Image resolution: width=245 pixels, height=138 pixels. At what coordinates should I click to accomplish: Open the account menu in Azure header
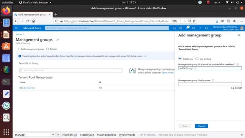[228, 28]
